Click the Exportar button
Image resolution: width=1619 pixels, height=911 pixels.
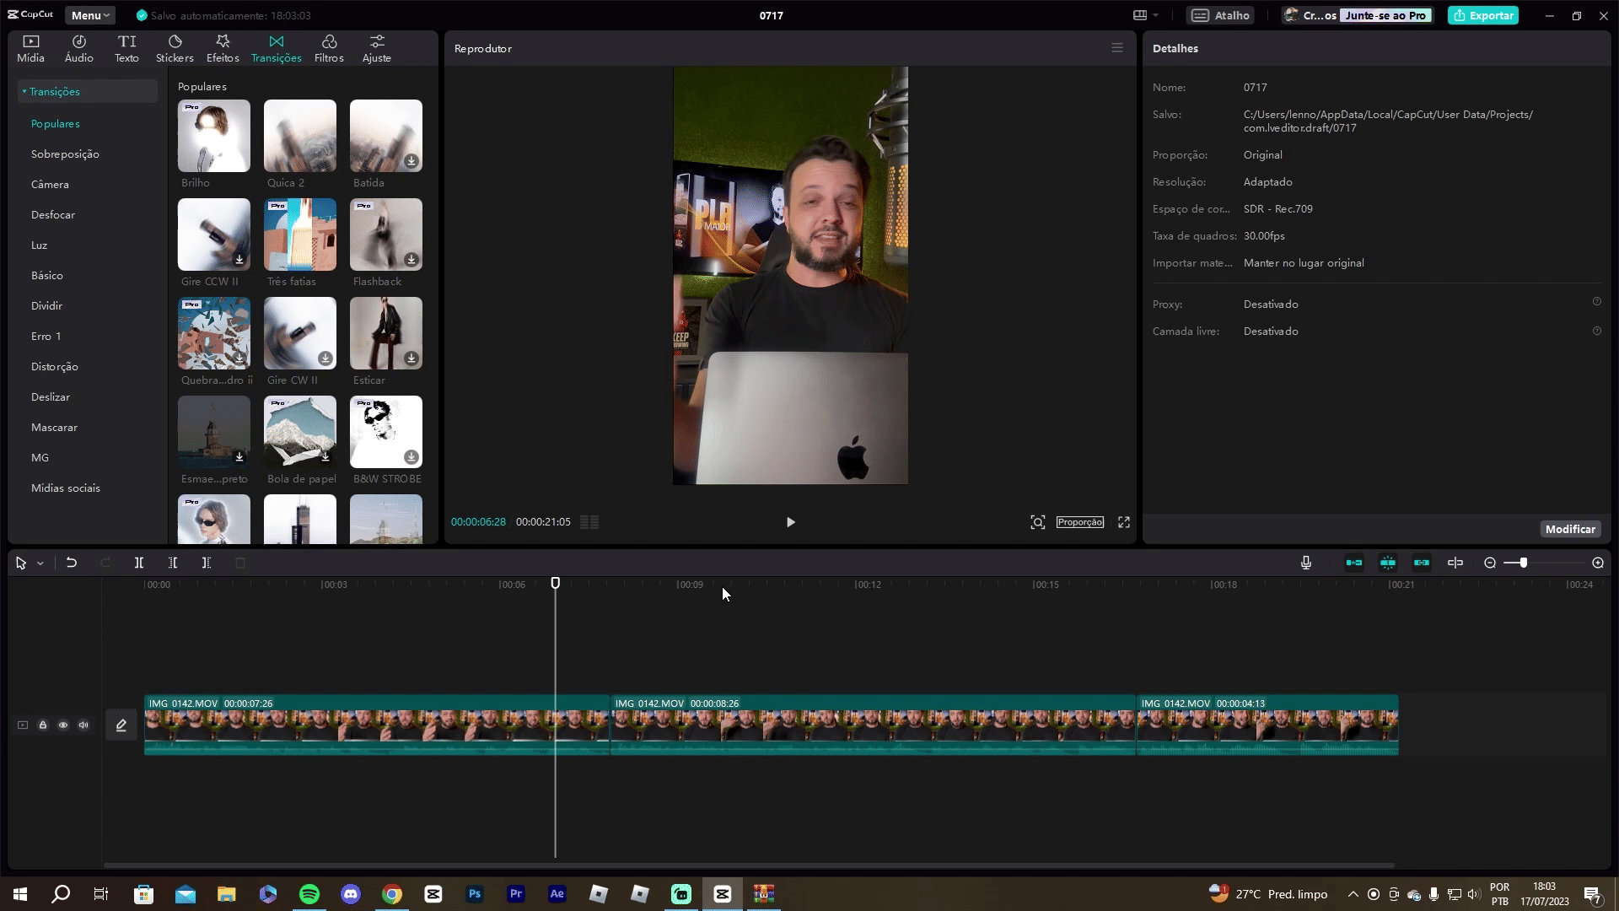tap(1483, 15)
